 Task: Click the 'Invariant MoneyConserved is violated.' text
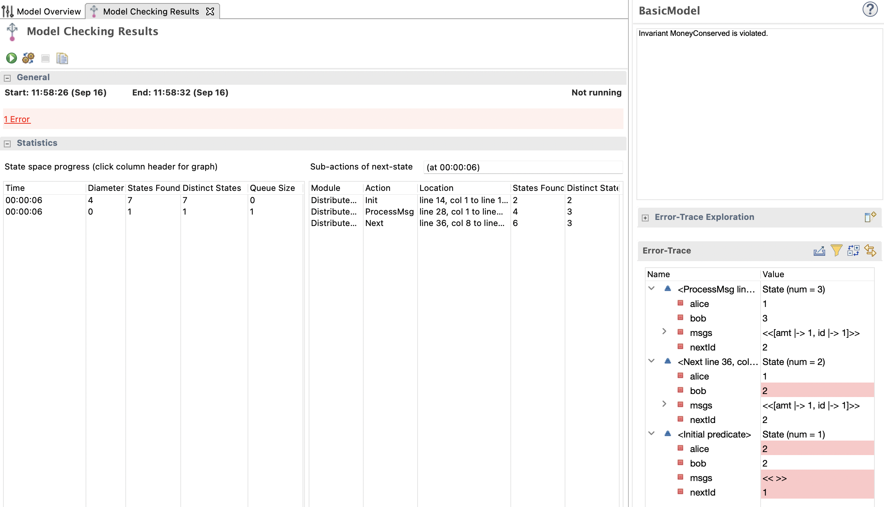tap(703, 33)
